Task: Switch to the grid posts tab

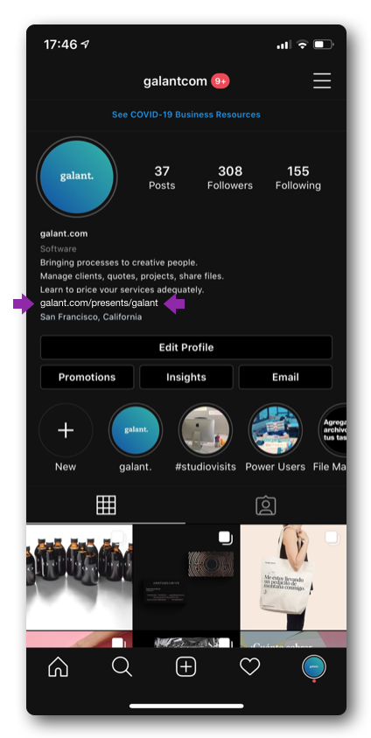Action: coord(106,505)
